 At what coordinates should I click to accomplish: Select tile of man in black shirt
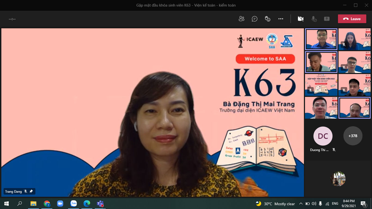355,85
